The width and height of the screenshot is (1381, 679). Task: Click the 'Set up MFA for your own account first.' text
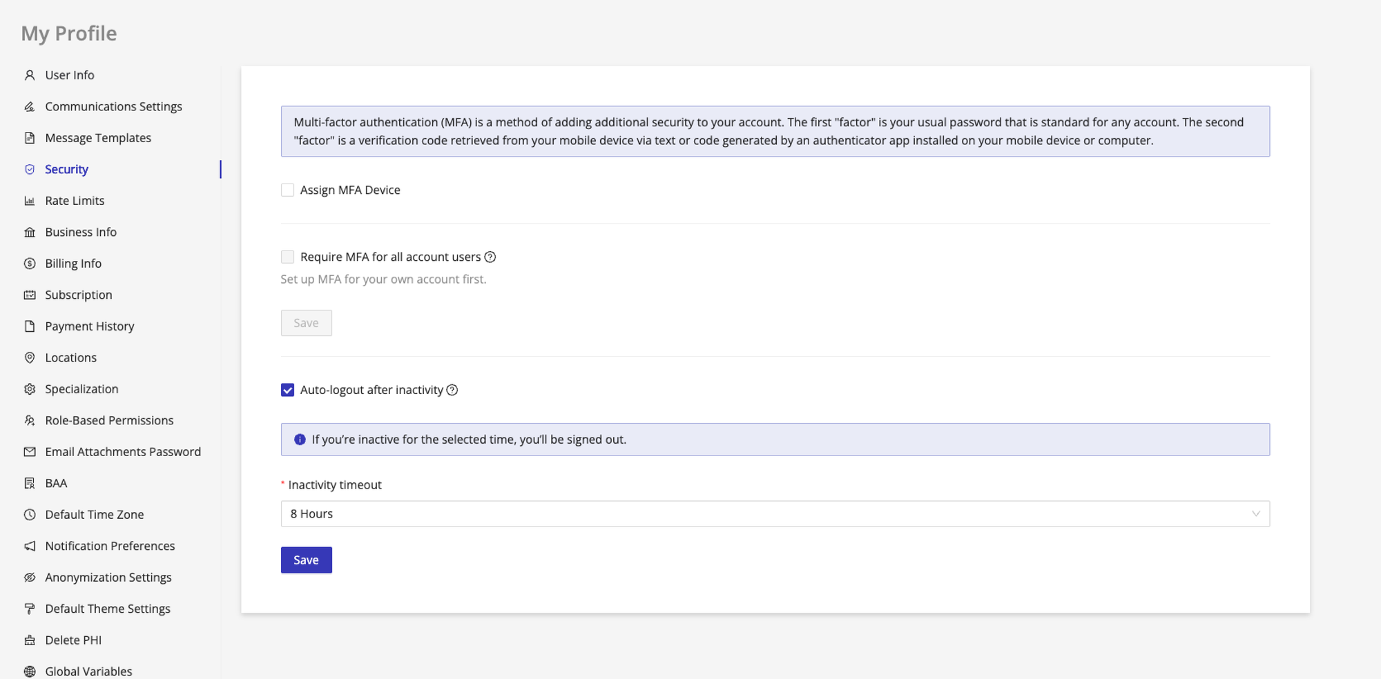tap(383, 279)
